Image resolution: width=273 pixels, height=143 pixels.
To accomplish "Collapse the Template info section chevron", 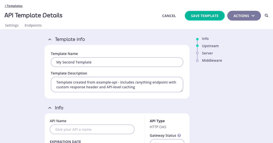I will pyautogui.click(x=50, y=39).
